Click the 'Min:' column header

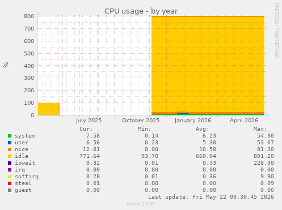tap(144, 129)
